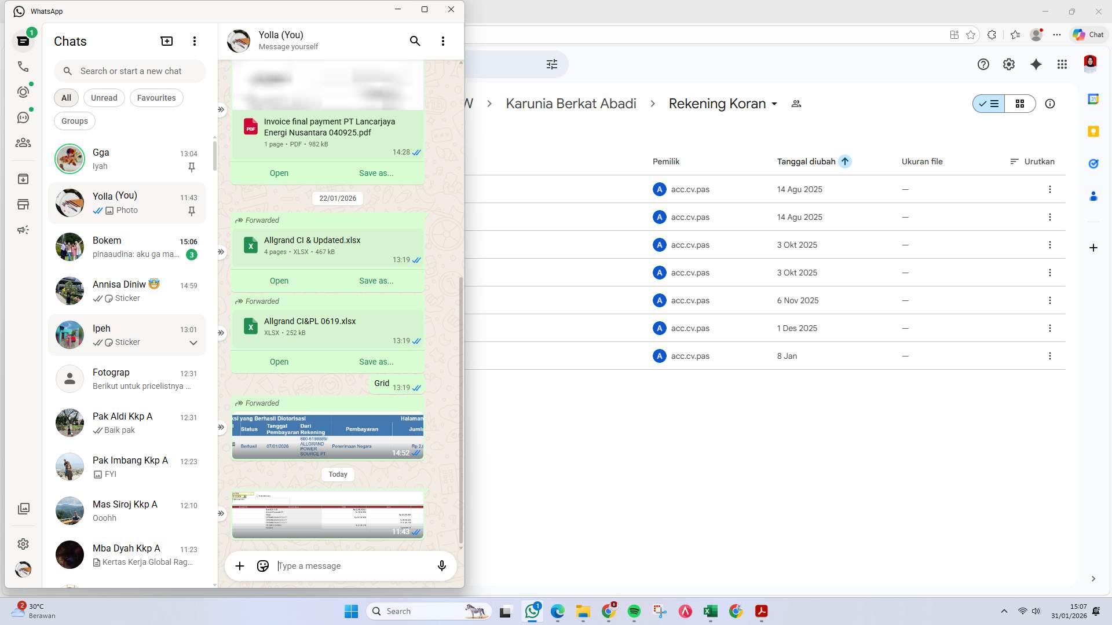Expand the Ipeh chat options chevron

[x=193, y=343]
